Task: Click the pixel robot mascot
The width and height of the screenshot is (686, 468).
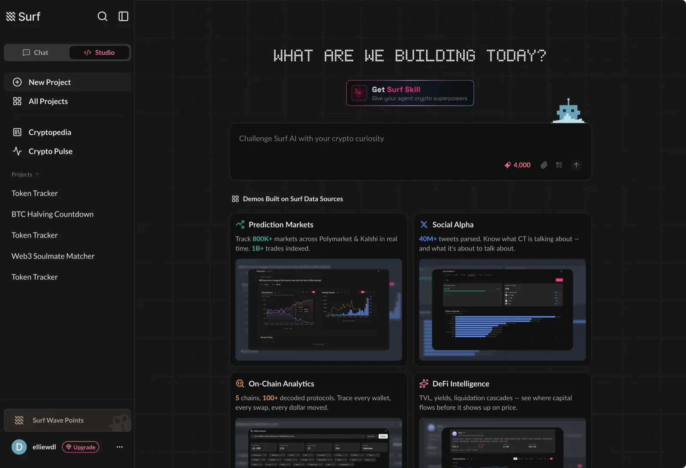Action: (x=569, y=111)
